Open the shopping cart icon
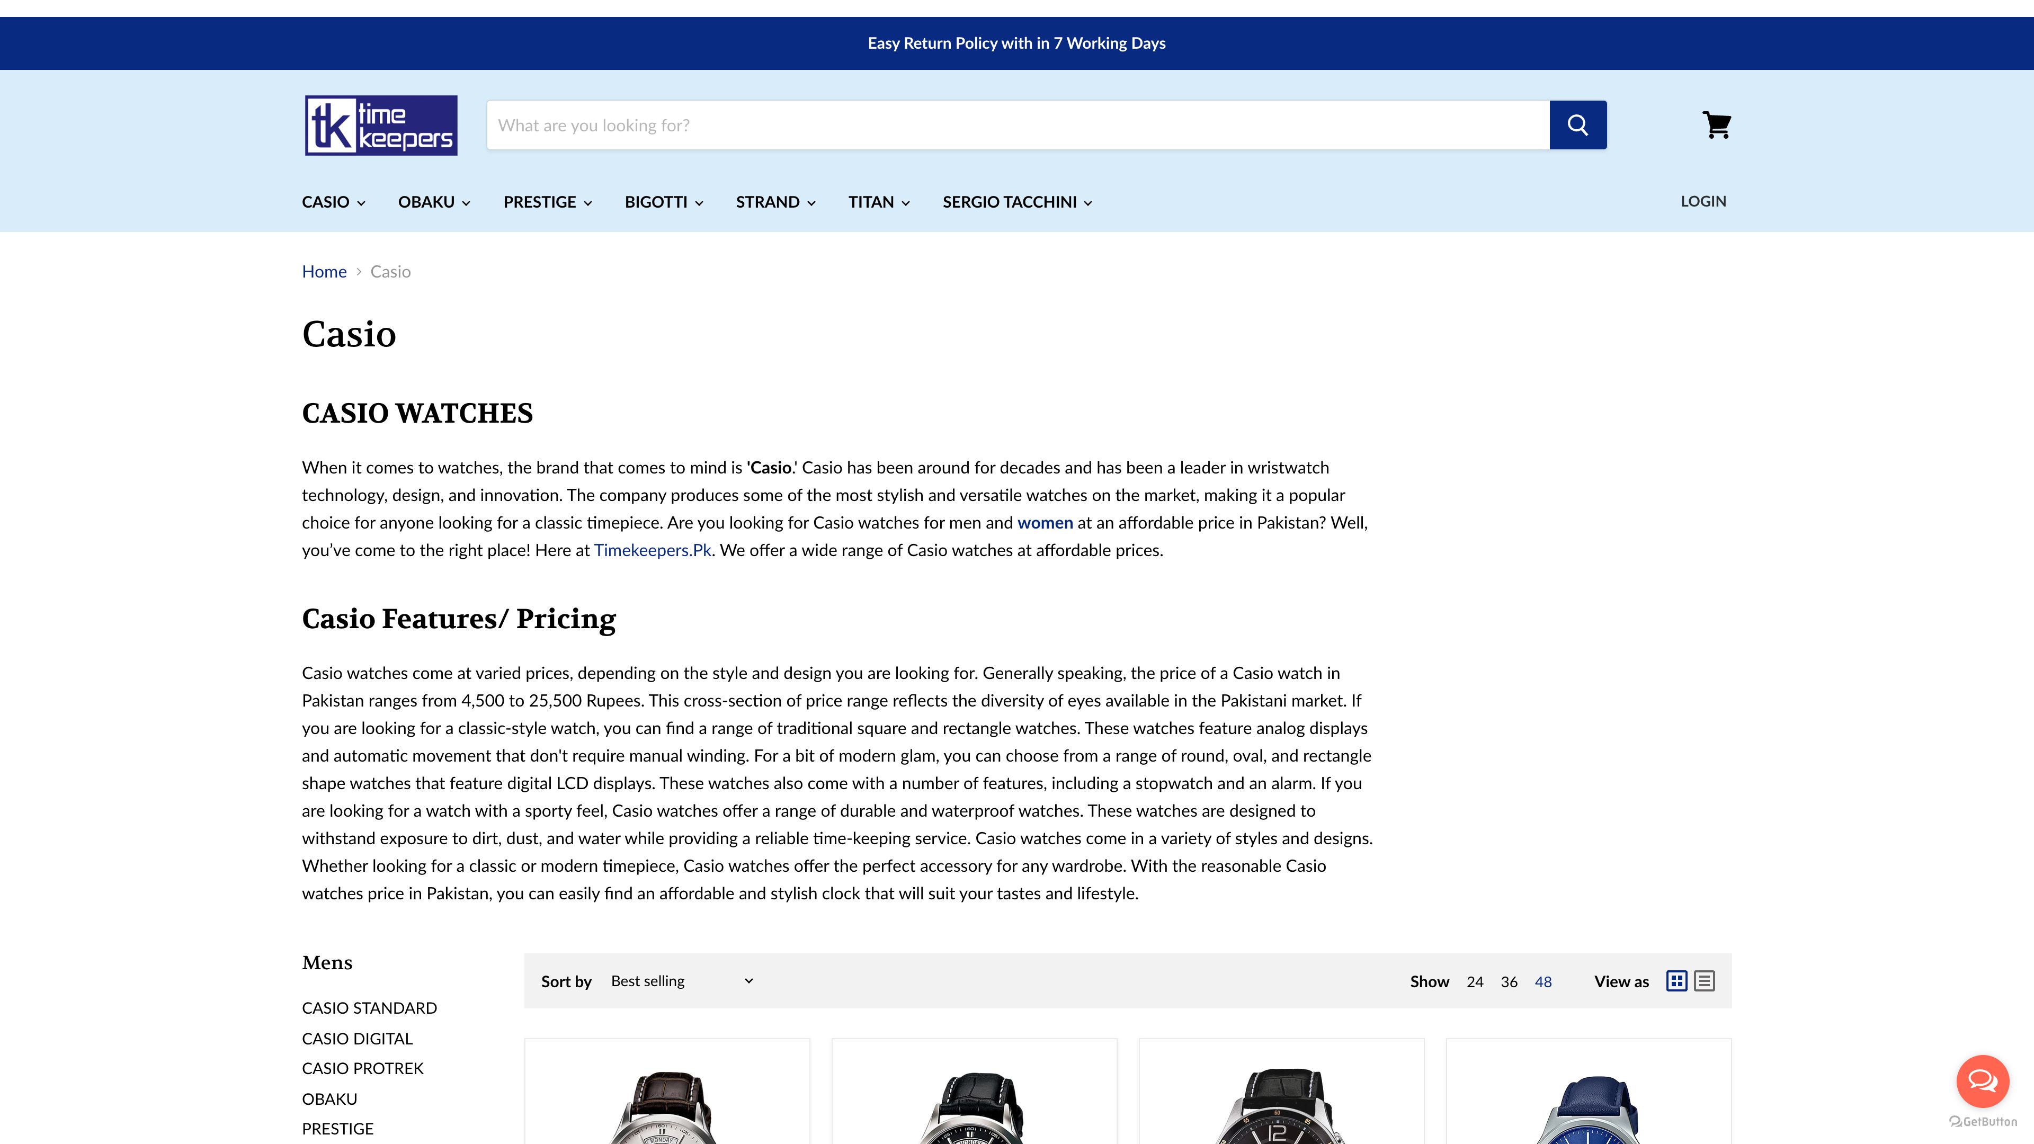The image size is (2034, 1144). click(1716, 125)
